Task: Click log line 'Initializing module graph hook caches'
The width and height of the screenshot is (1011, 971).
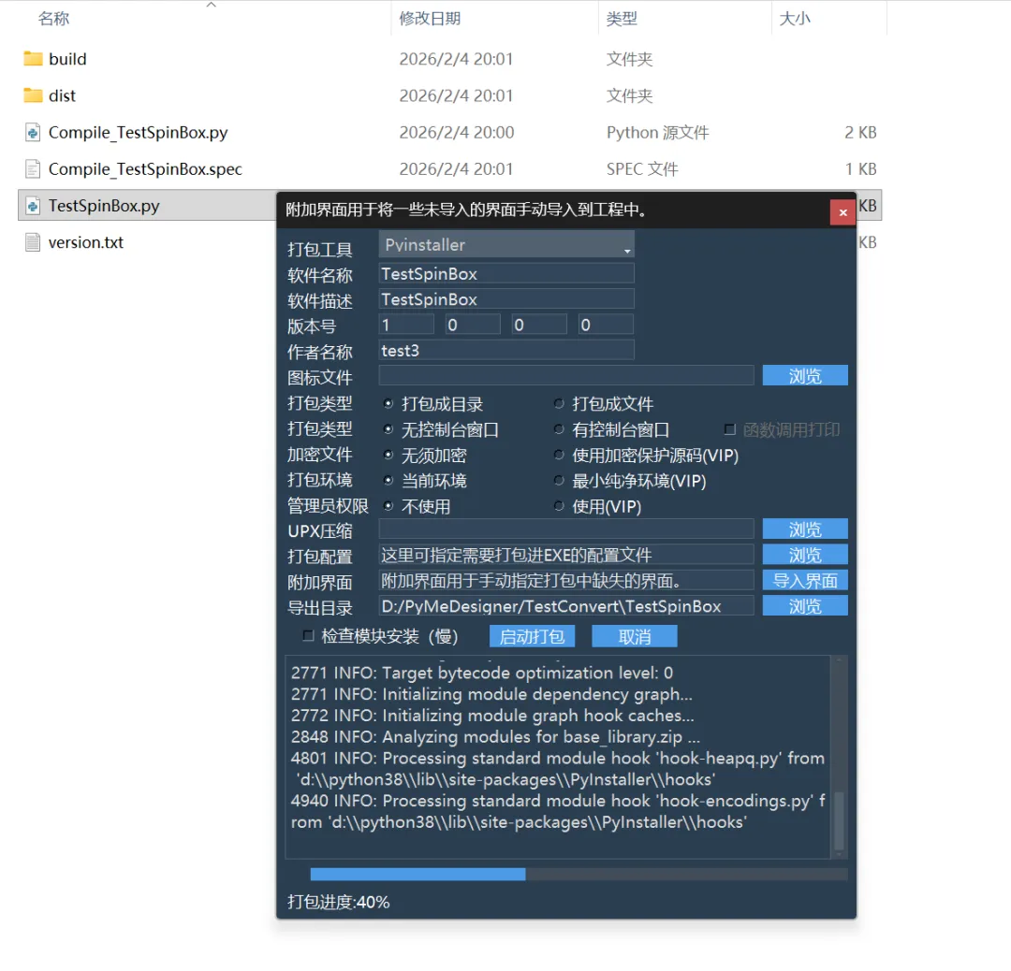Action: 492,716
